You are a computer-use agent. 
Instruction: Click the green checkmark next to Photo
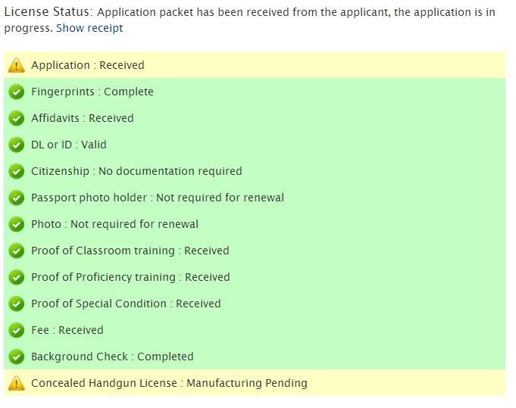(17, 224)
